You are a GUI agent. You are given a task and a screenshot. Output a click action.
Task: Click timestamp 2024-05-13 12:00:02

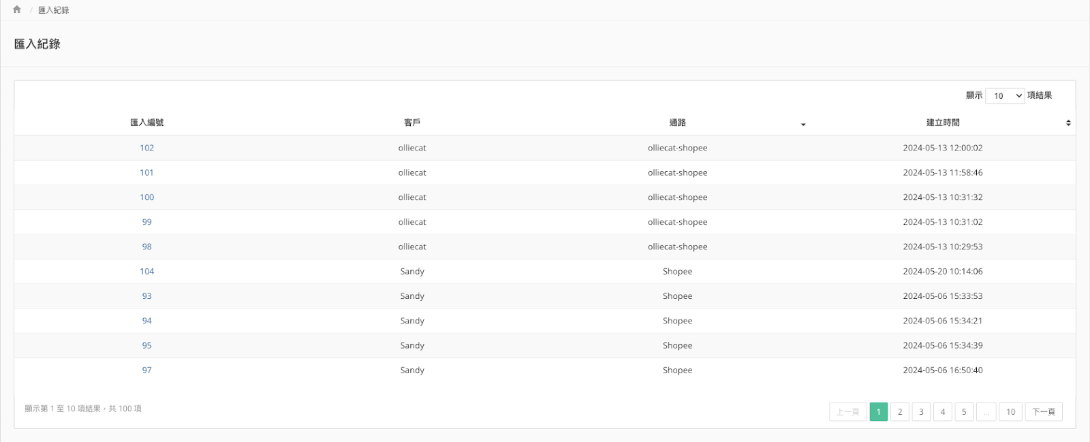point(943,148)
